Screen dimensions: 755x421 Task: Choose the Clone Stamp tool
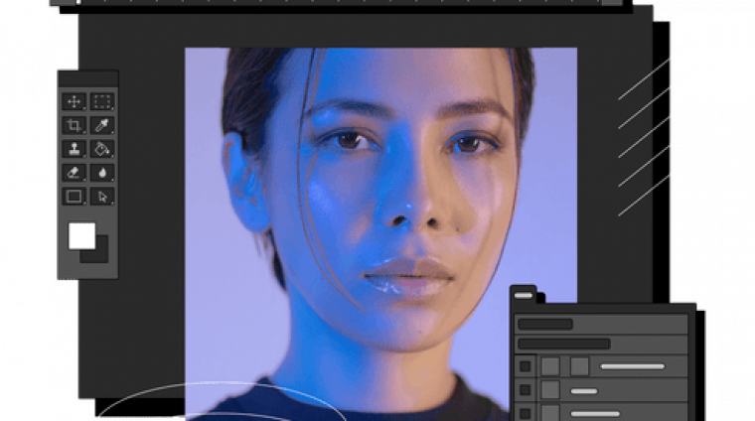75,149
